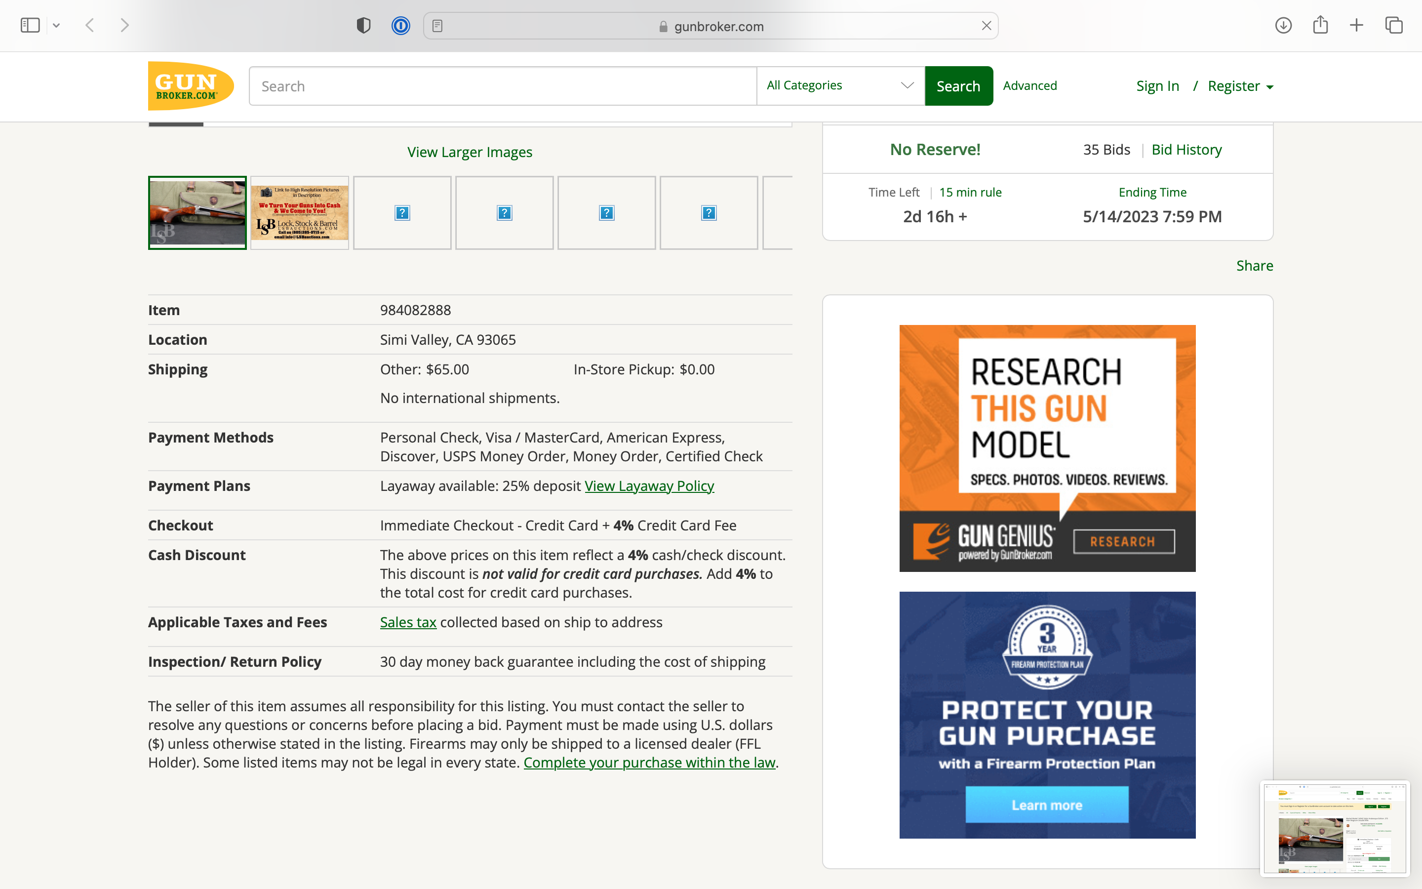Click the 3 Year Firearm Protection Plan badge
The image size is (1422, 889).
[1047, 647]
